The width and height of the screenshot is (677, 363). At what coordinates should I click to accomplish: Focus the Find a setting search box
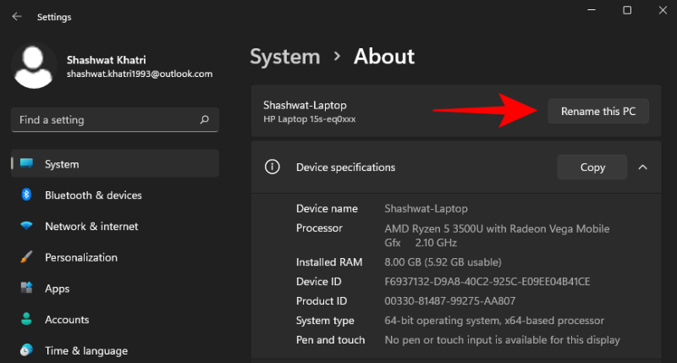pos(106,120)
